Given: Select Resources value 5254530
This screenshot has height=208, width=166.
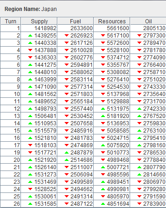Looking at the screenshot, I should [118, 87].
